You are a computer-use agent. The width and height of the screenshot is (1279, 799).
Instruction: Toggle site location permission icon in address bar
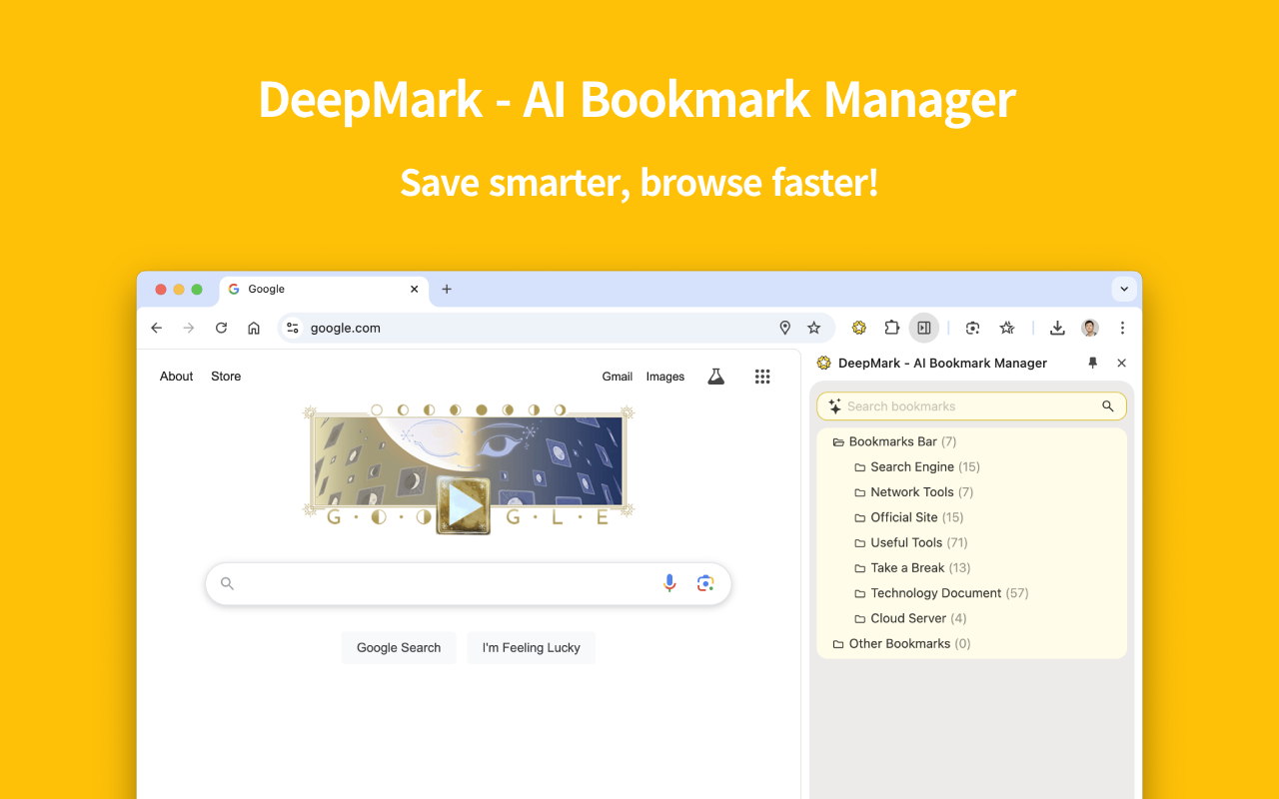coord(784,327)
